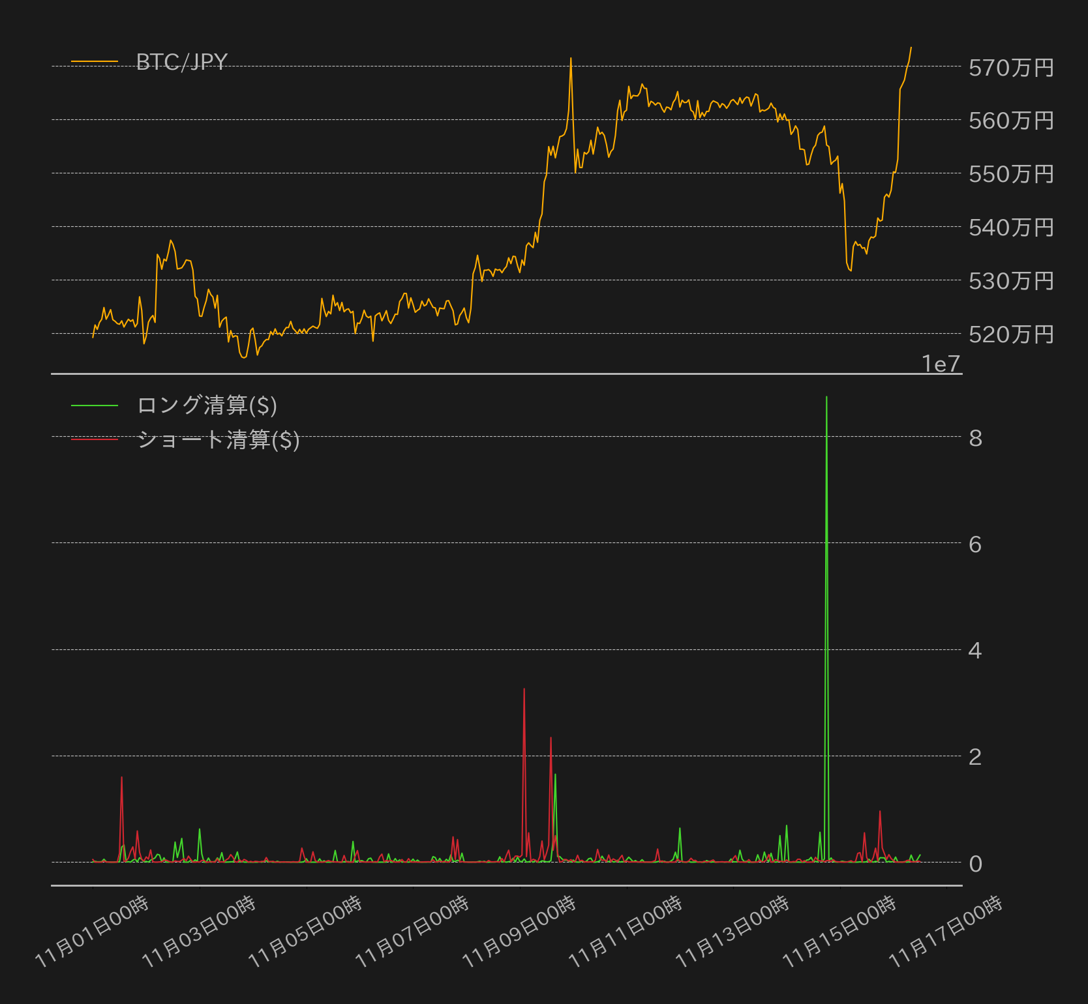The height and width of the screenshot is (1004, 1088).
Task: Click the 520万円 price axis label
Action: 1011,334
